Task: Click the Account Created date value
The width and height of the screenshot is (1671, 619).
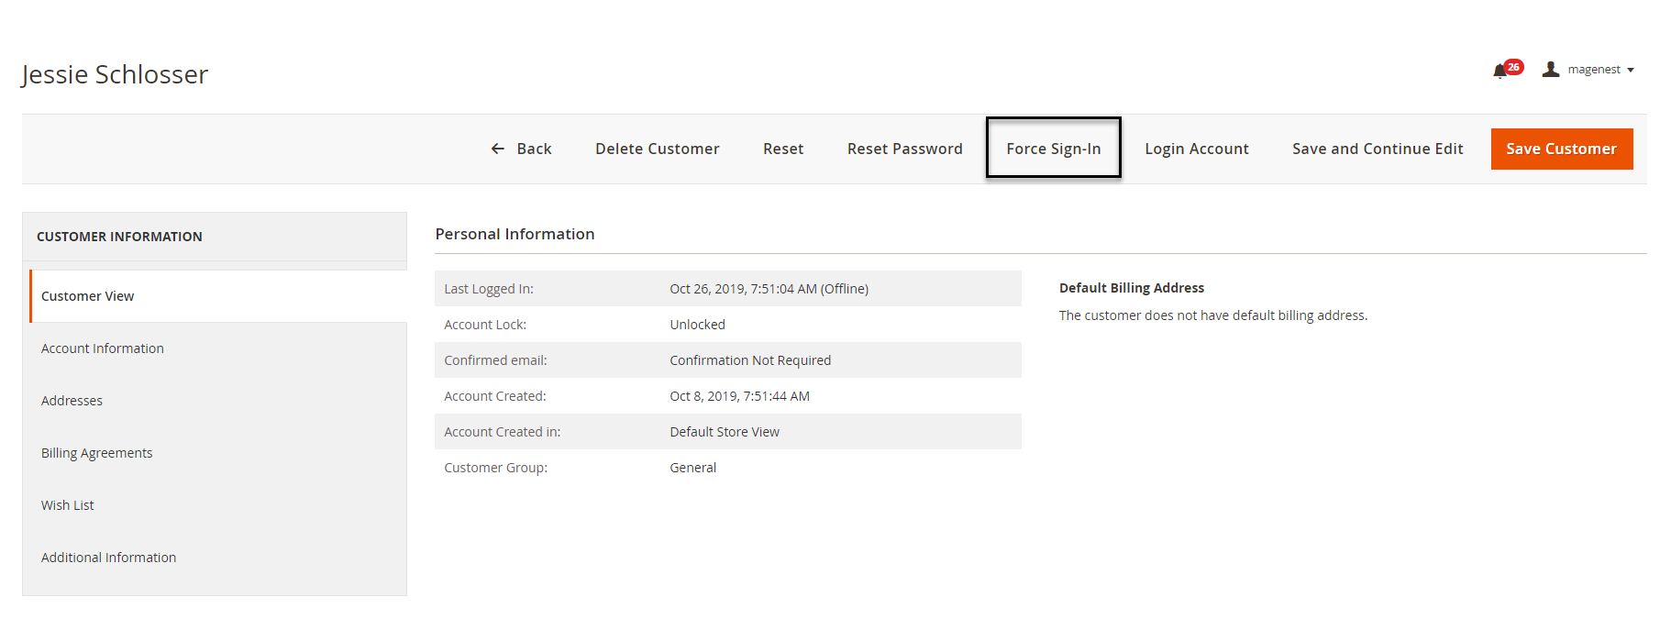Action: [x=739, y=396]
